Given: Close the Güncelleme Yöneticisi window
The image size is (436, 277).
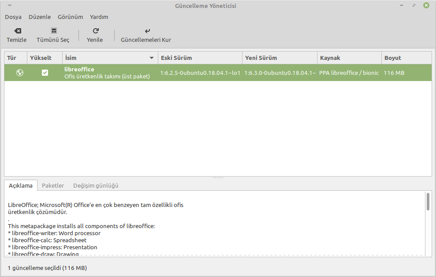Looking at the screenshot, I should (426, 5).
